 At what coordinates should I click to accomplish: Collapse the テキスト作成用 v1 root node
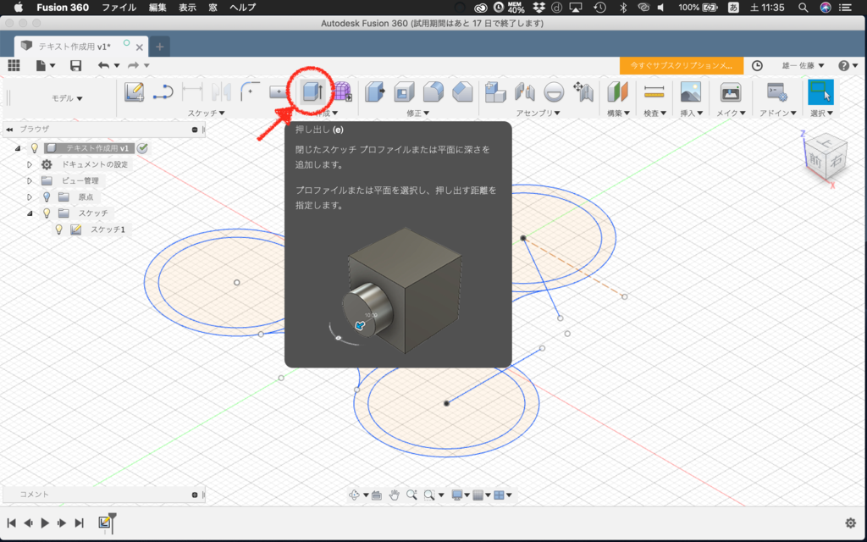pyautogui.click(x=18, y=148)
